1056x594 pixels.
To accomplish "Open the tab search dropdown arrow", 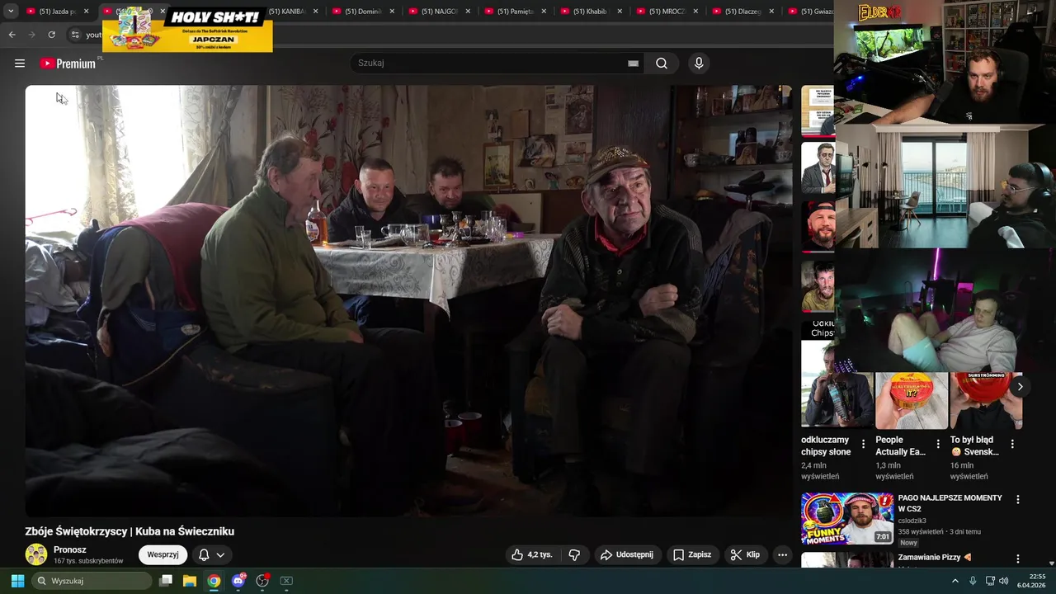I will coord(10,12).
